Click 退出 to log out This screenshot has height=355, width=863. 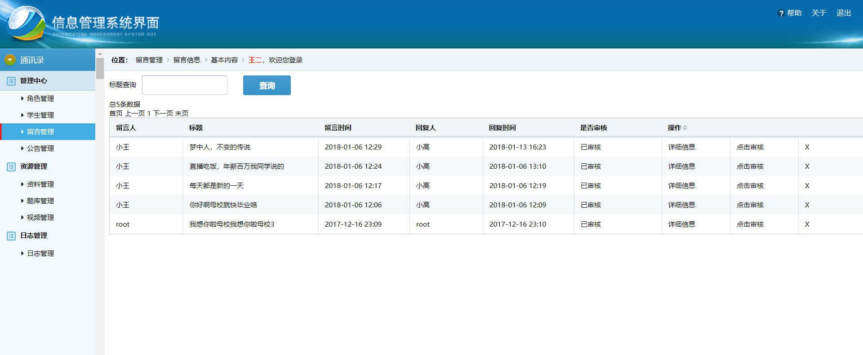point(844,13)
